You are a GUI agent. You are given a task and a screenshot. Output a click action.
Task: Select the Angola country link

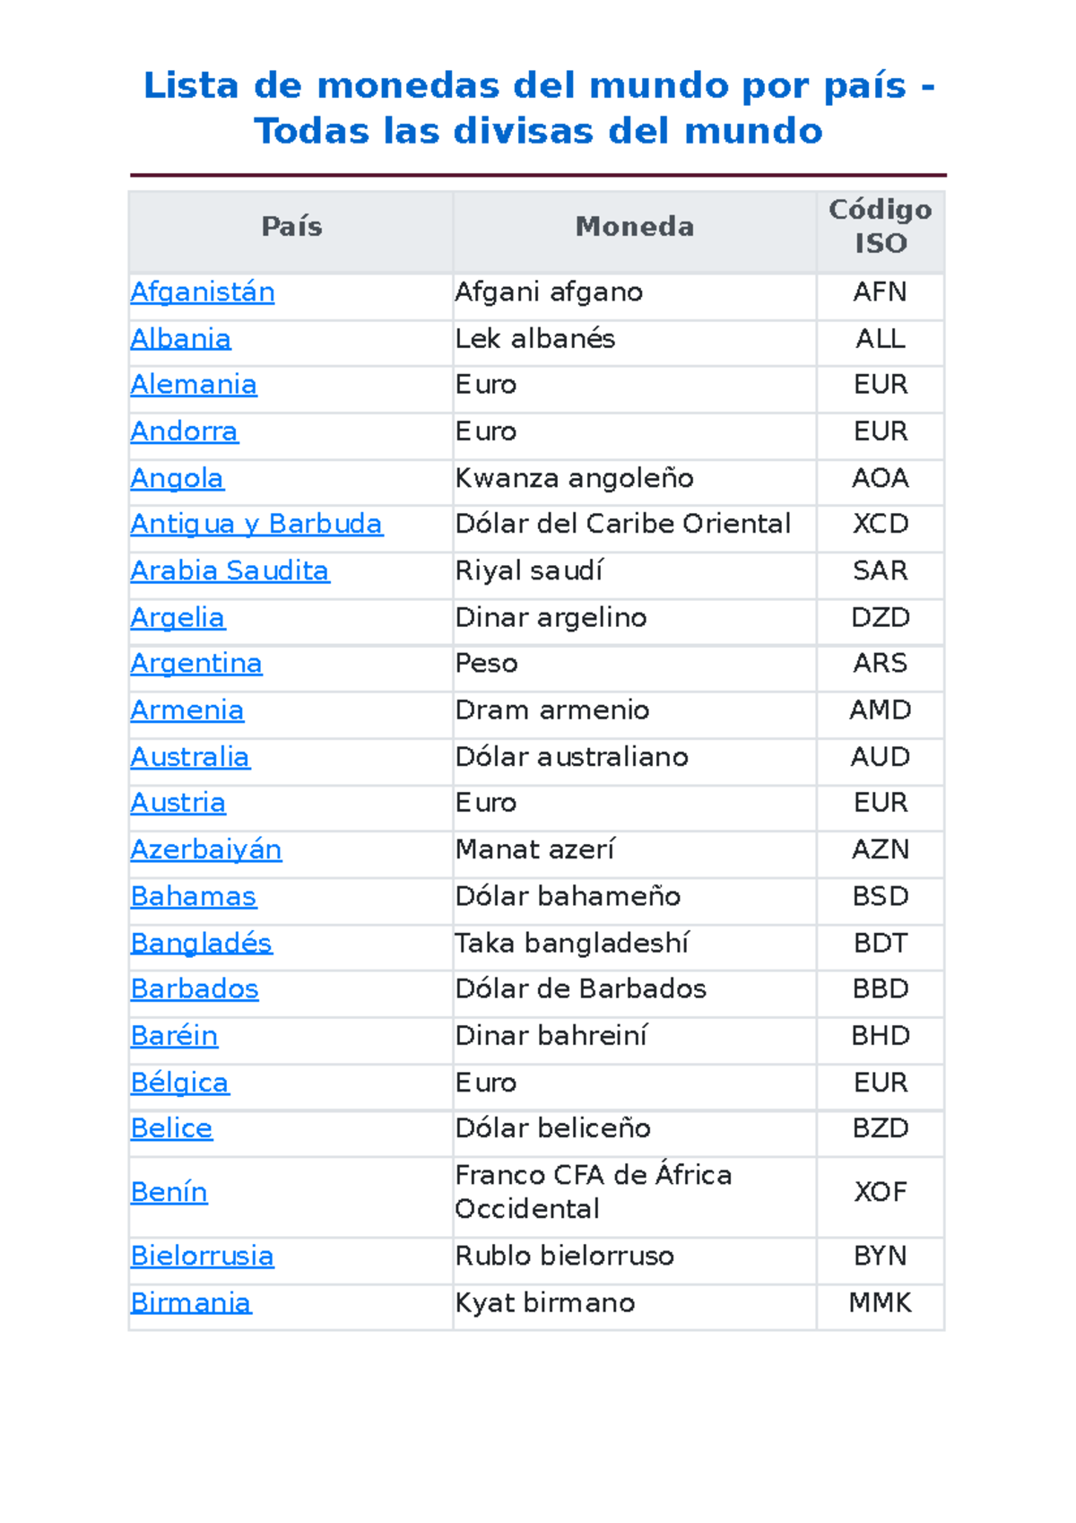point(178,478)
